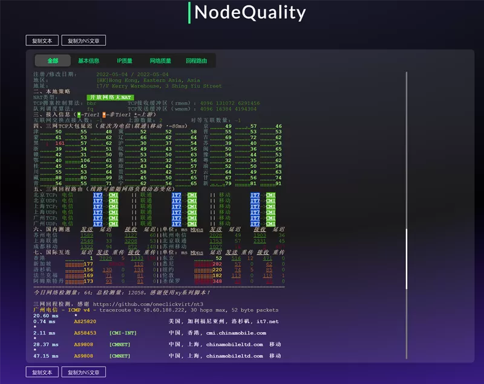Click the NodeQuality page title
Viewport: 484px width, 384px height.
[250, 12]
